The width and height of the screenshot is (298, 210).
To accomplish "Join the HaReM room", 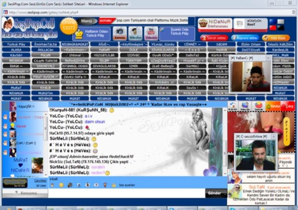I will coord(104,50).
